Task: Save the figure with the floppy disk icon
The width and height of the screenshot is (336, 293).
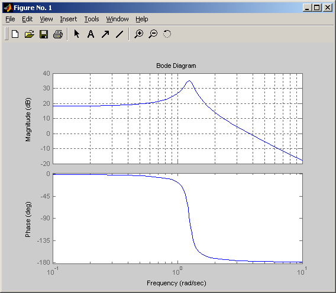Action: (44, 34)
